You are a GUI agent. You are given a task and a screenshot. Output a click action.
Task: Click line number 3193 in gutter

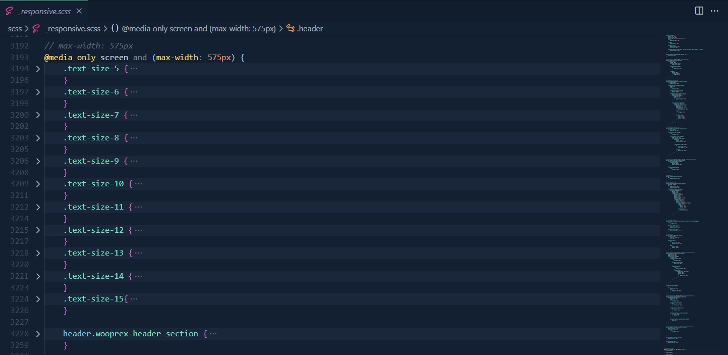(x=19, y=57)
